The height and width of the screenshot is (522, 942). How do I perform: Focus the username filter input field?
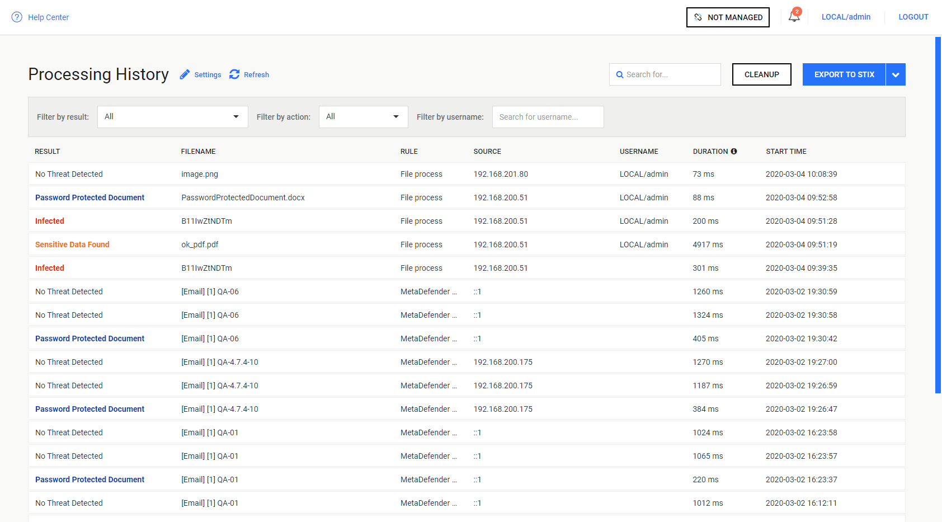point(548,117)
